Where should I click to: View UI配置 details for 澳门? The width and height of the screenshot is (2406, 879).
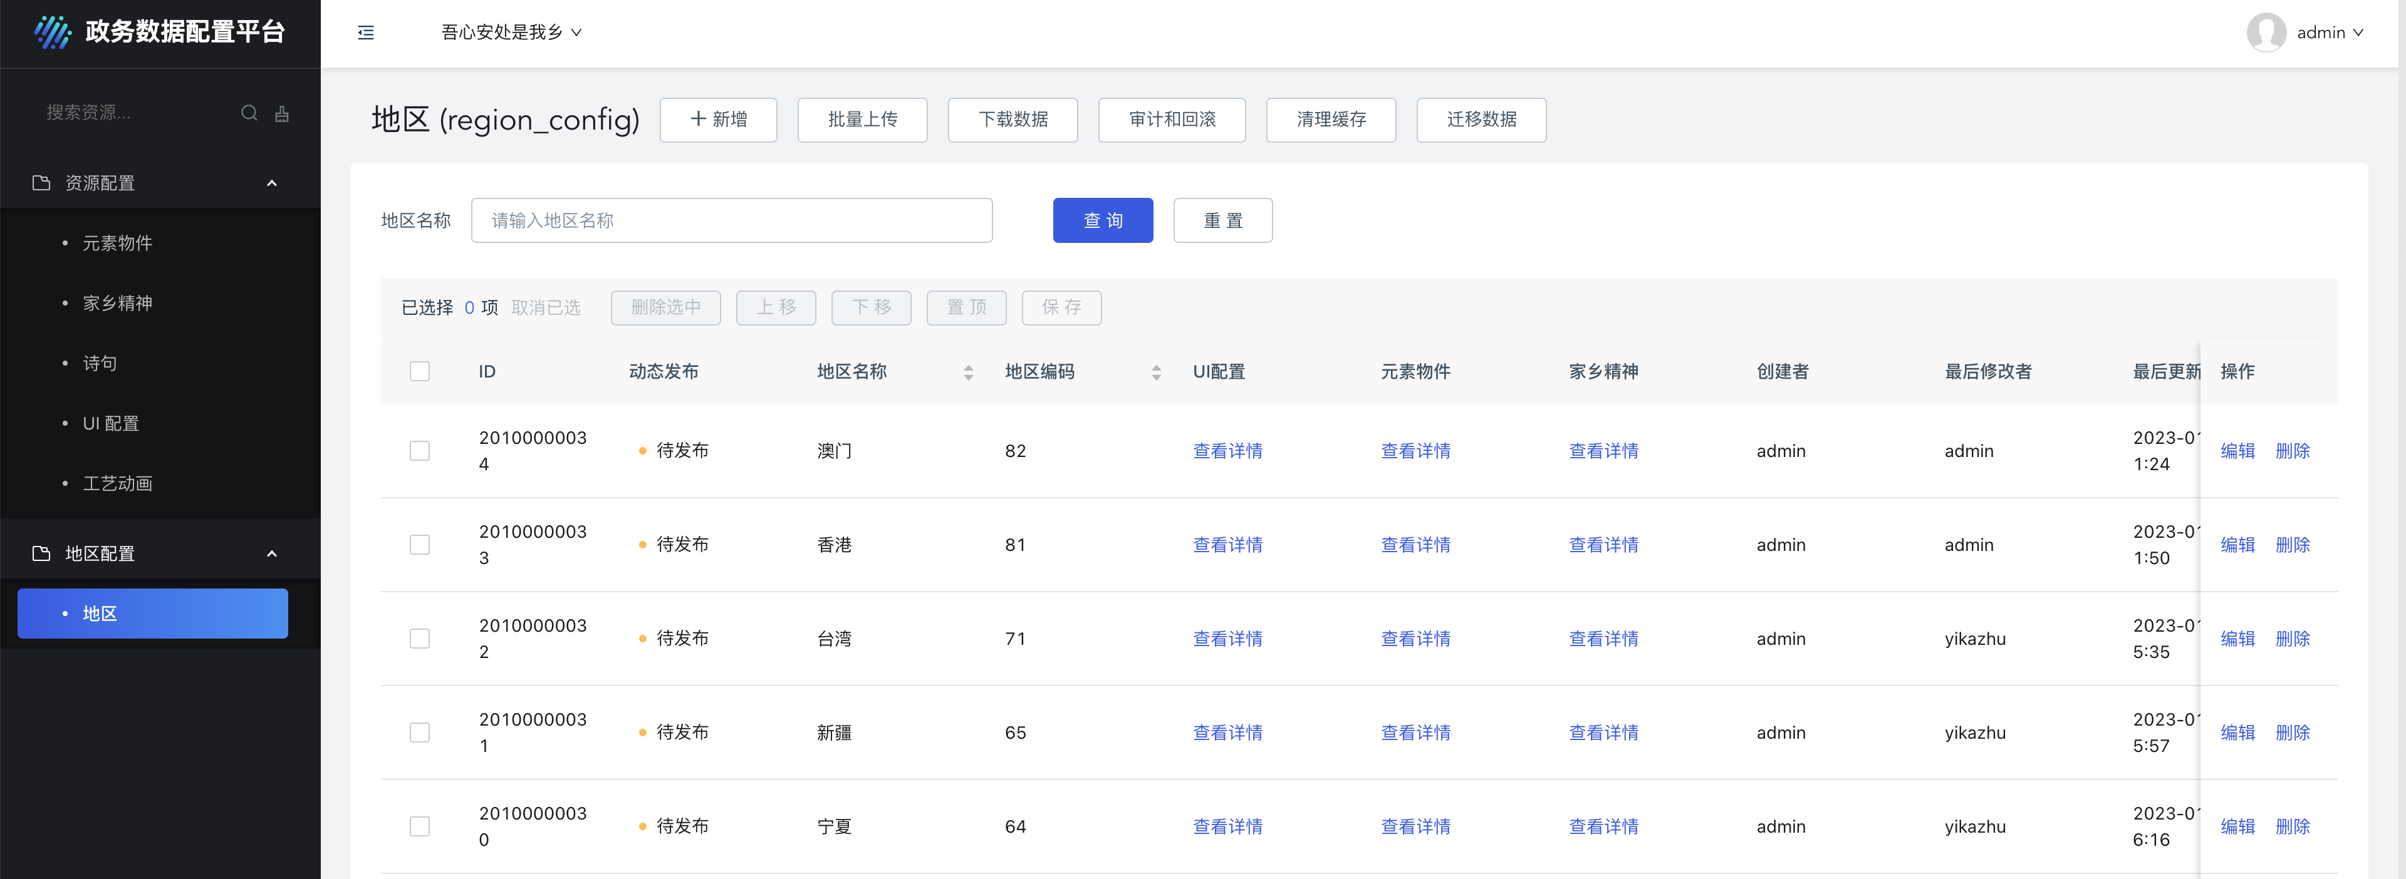(x=1227, y=451)
